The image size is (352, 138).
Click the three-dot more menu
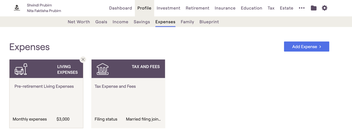[x=301, y=8]
